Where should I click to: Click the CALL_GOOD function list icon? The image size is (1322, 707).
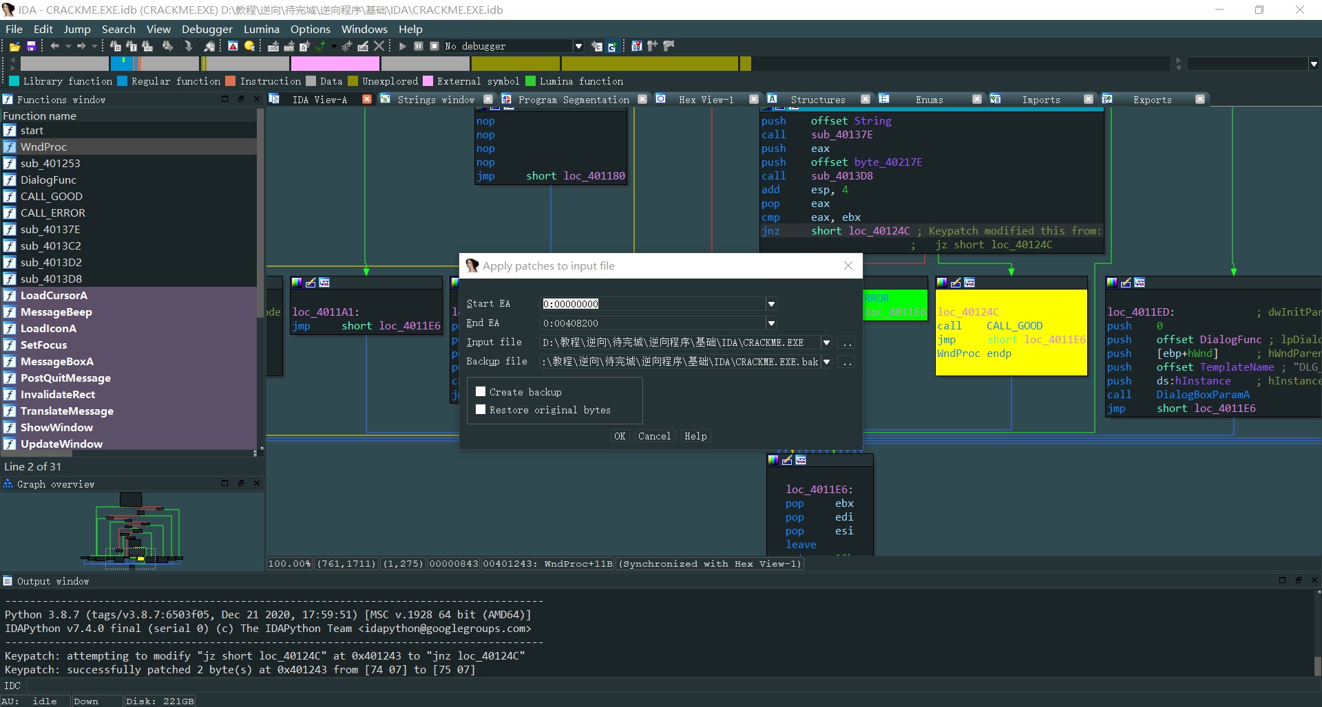[10, 197]
